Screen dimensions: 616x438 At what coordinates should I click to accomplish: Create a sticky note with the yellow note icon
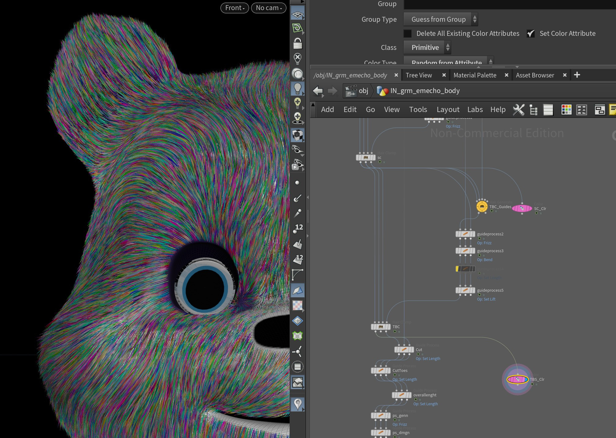click(x=614, y=109)
